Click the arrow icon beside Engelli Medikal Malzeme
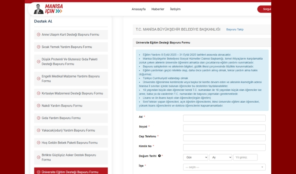Image resolution: width=296 pixels, height=174 pixels. coord(39,79)
